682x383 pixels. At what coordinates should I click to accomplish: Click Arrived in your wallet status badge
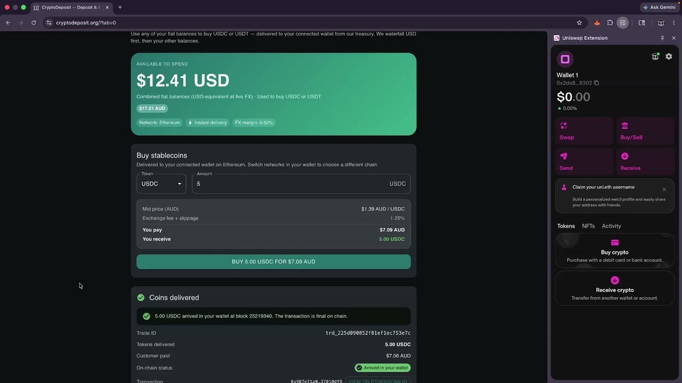(x=383, y=368)
